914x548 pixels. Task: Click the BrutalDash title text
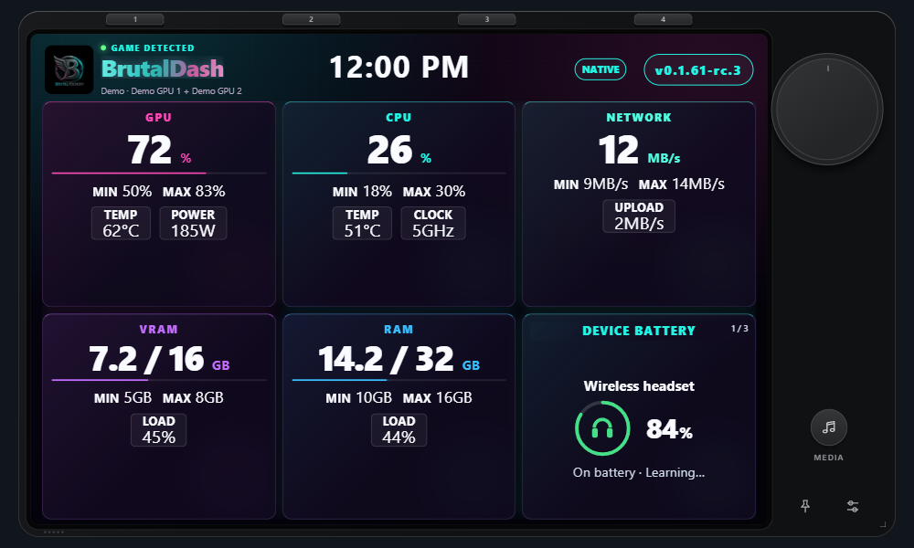163,68
